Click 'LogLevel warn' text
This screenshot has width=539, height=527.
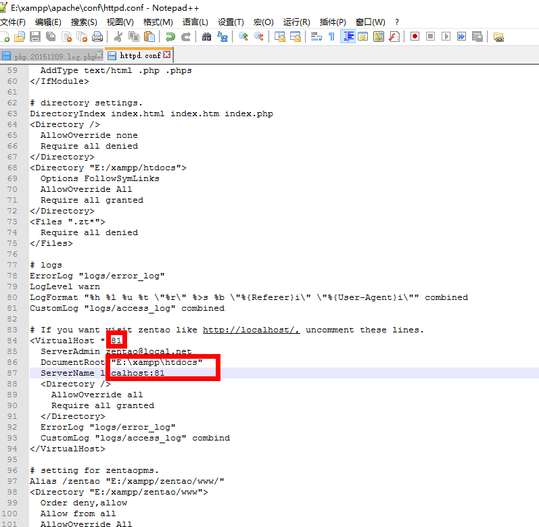[x=65, y=286]
